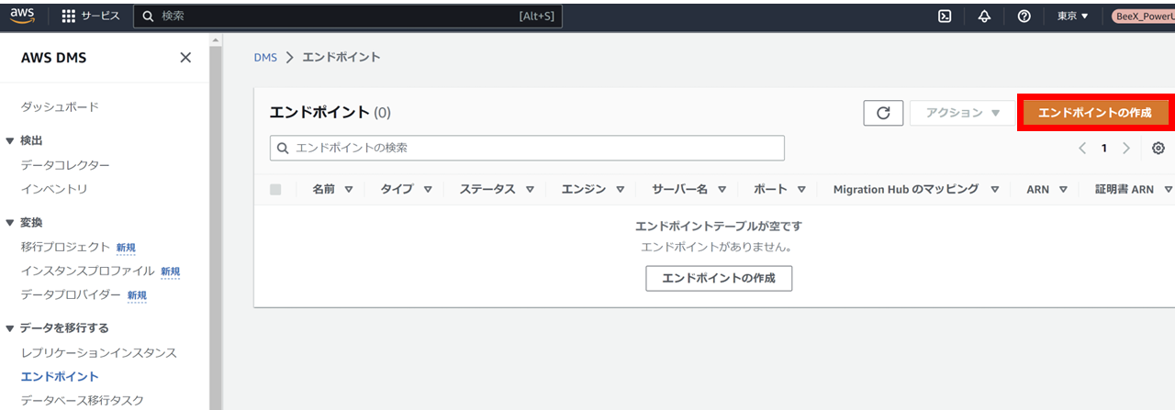
Task: Open table preferences gear icon
Action: pos(1158,148)
